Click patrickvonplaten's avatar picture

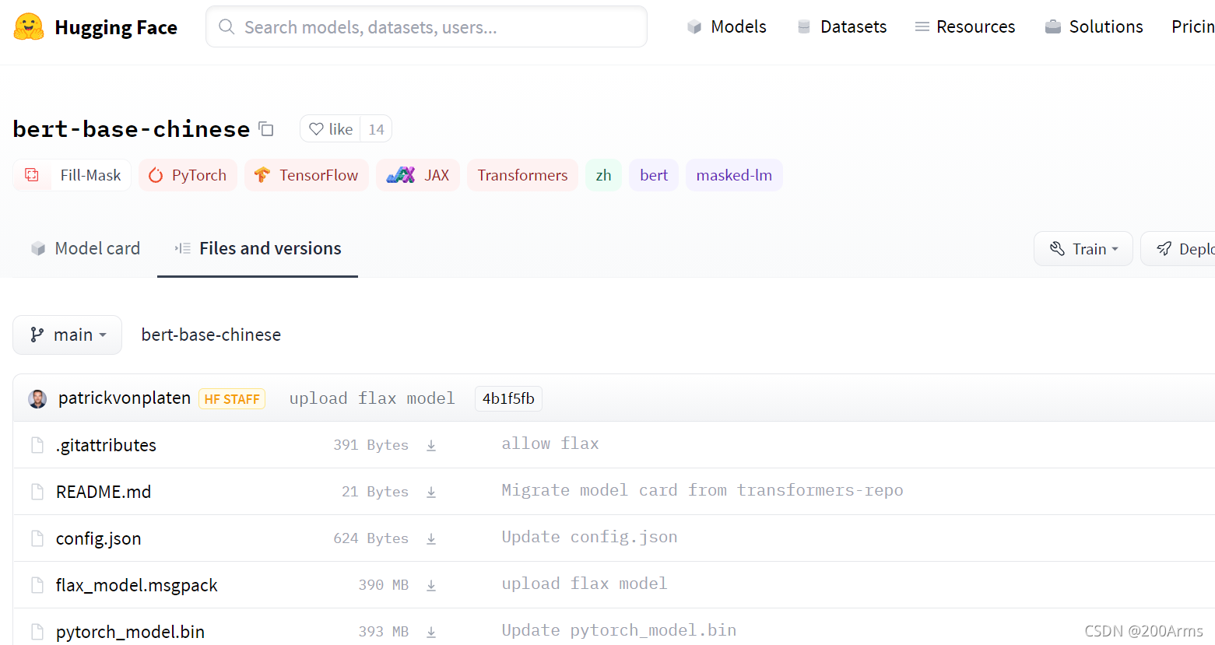click(x=37, y=399)
